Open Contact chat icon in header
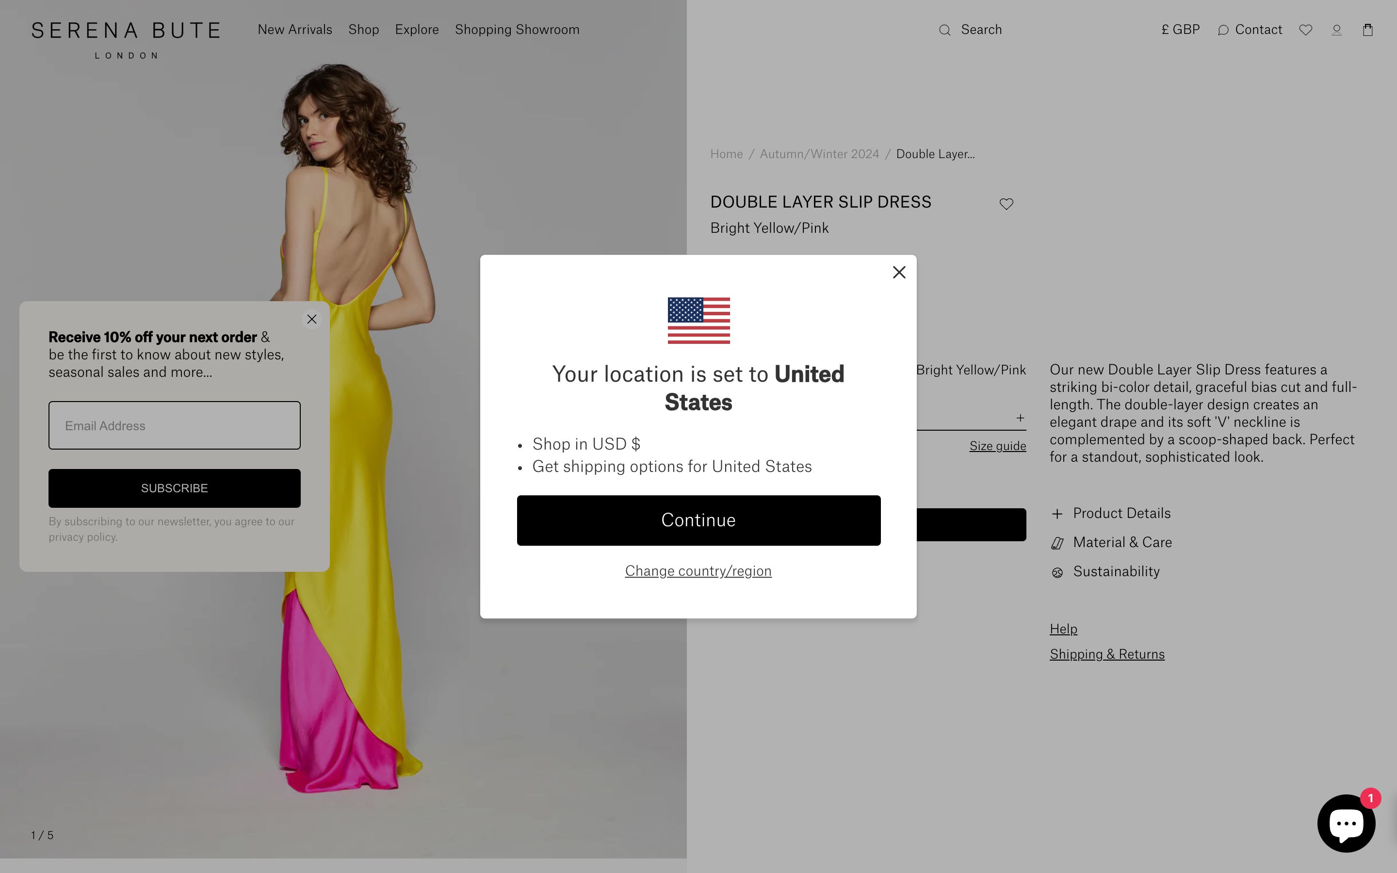Viewport: 1397px width, 873px height. point(1223,30)
